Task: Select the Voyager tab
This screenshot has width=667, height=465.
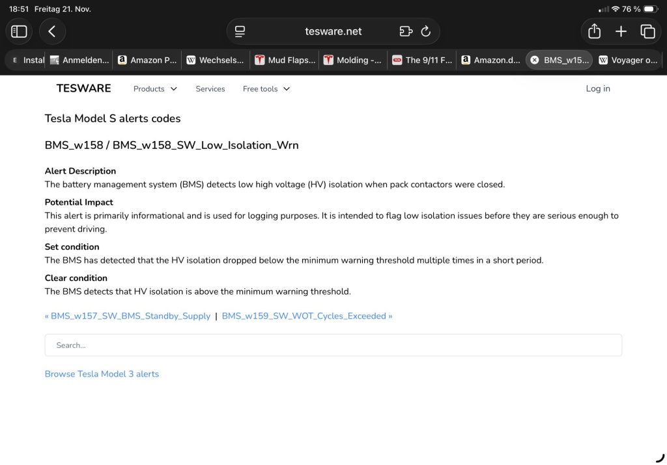Action: 627,60
